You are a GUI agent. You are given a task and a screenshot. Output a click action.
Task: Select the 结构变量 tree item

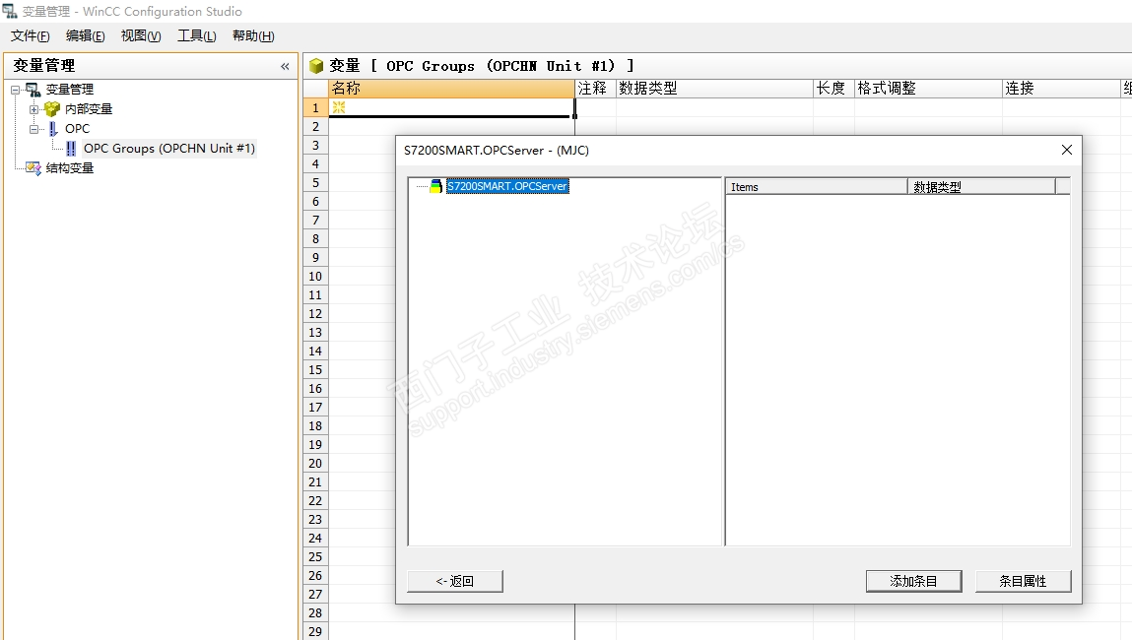(x=70, y=168)
